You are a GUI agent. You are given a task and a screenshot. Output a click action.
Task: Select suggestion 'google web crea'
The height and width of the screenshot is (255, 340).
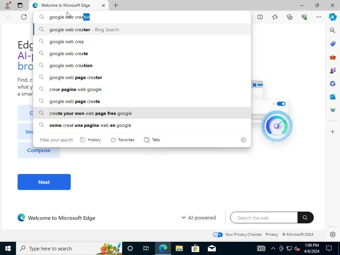(x=142, y=42)
